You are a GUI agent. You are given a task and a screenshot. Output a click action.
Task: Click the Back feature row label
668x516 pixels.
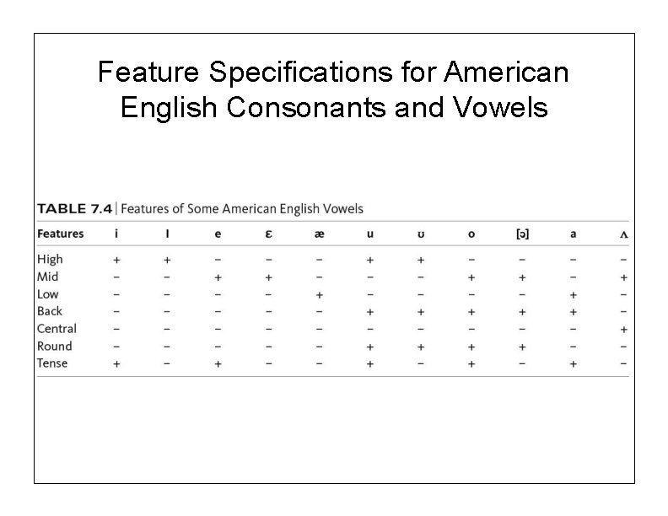tap(49, 311)
